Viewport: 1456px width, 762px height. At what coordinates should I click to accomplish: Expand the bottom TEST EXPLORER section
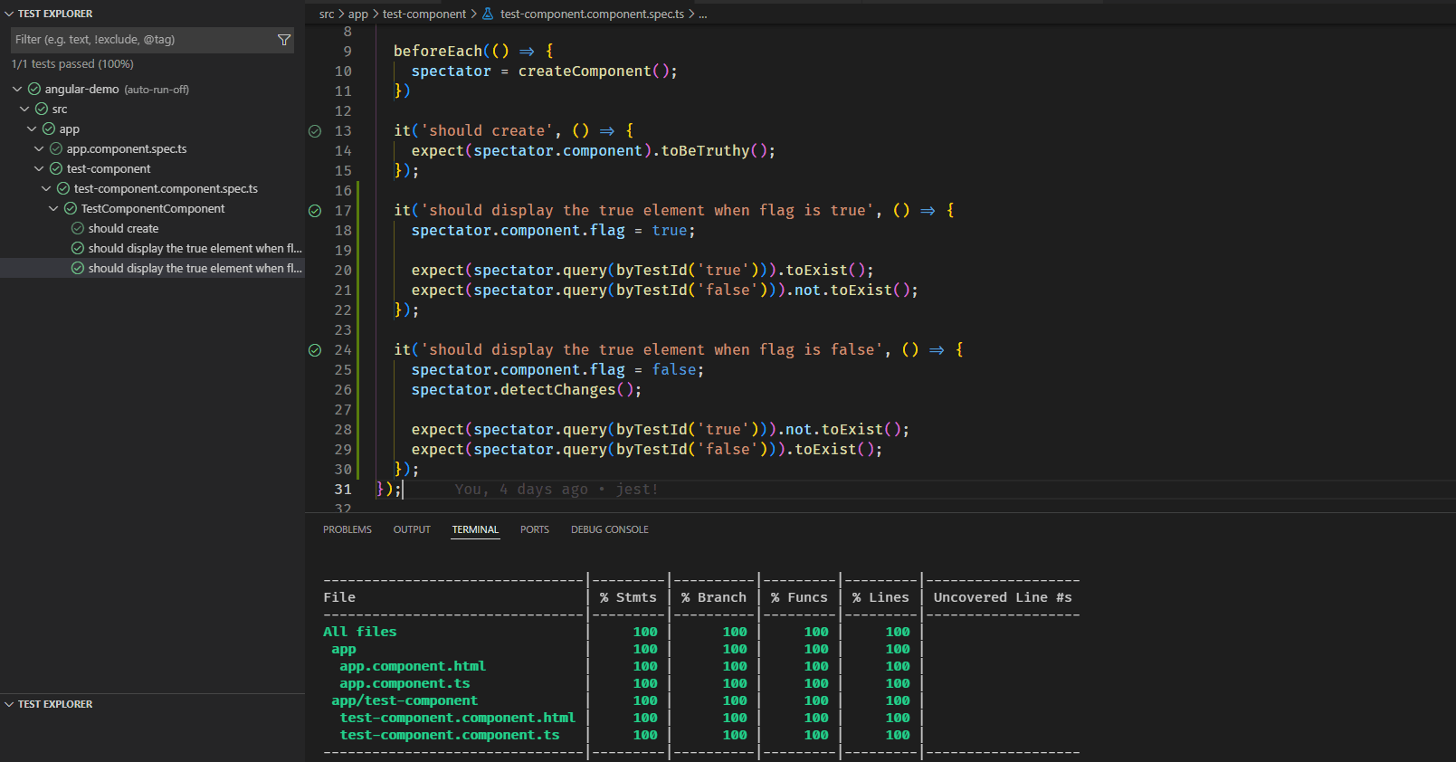[x=54, y=704]
